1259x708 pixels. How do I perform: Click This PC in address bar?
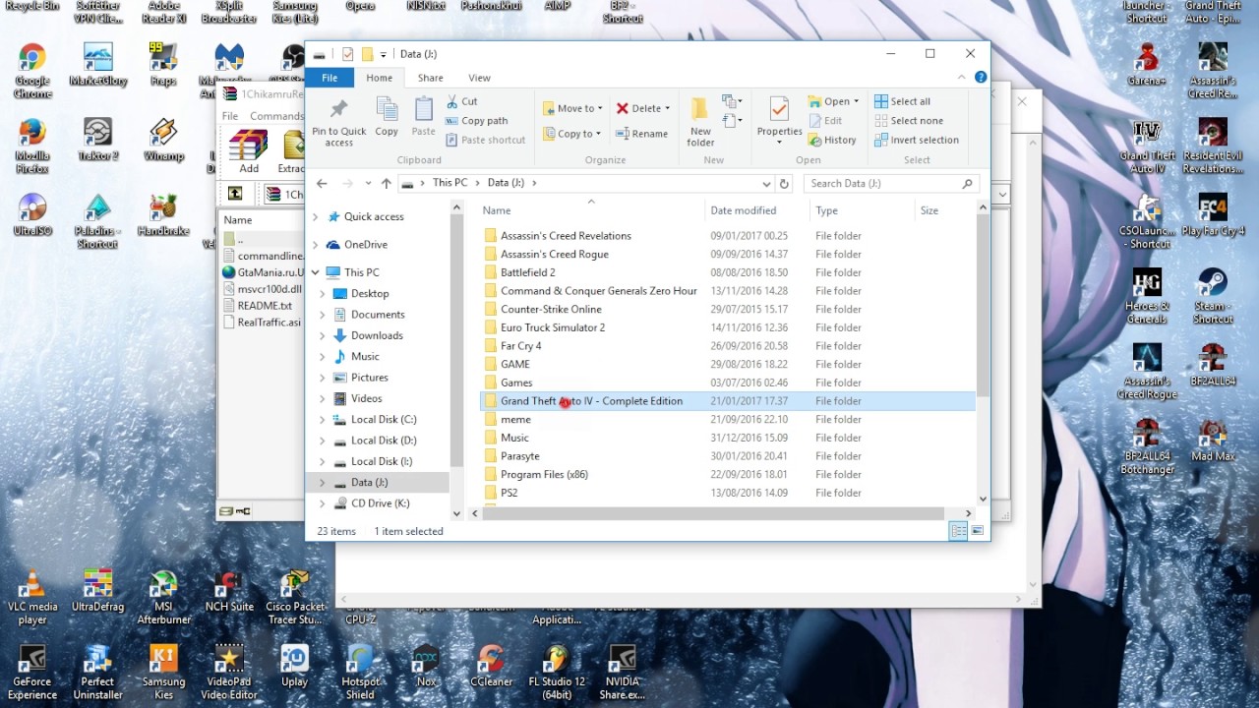(450, 183)
